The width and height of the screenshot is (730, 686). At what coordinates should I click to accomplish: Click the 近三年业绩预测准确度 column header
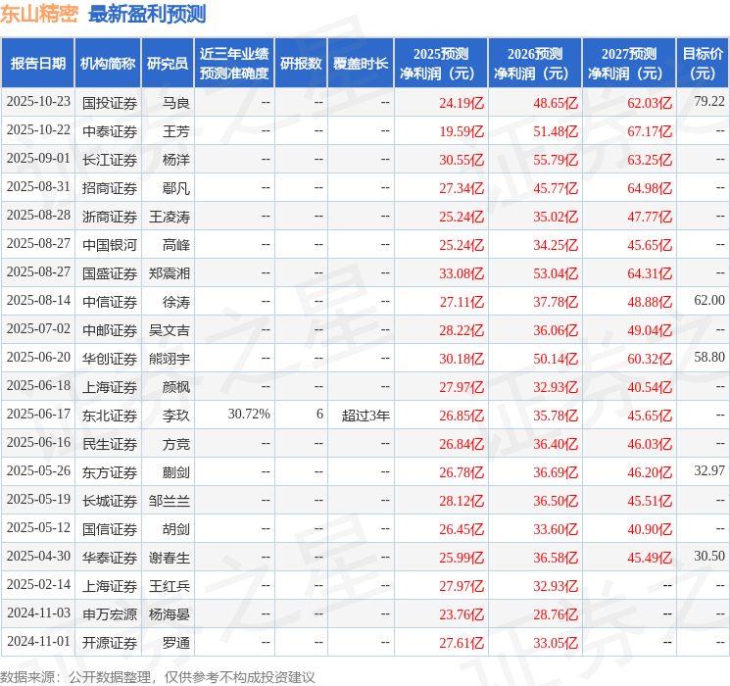[x=234, y=64]
